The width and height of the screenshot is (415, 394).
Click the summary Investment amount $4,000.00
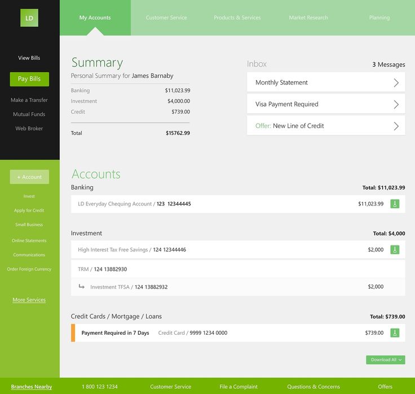[179, 101]
